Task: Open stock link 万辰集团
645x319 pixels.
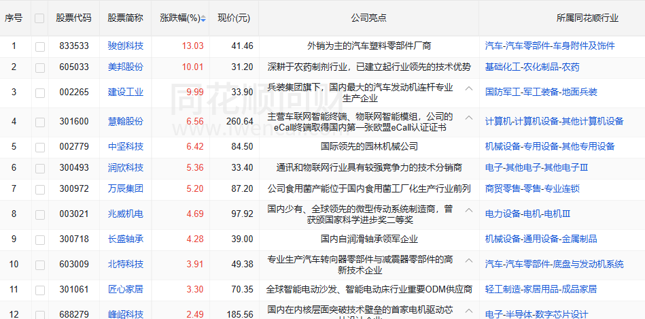Action: click(x=126, y=189)
